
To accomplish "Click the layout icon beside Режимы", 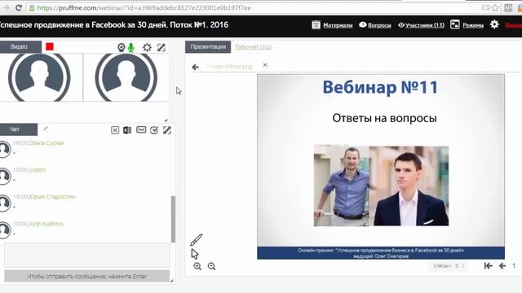I will pos(455,24).
